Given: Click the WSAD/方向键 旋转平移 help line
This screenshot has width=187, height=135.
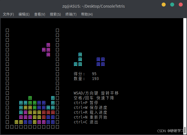Looking at the screenshot, I should [x=96, y=93].
